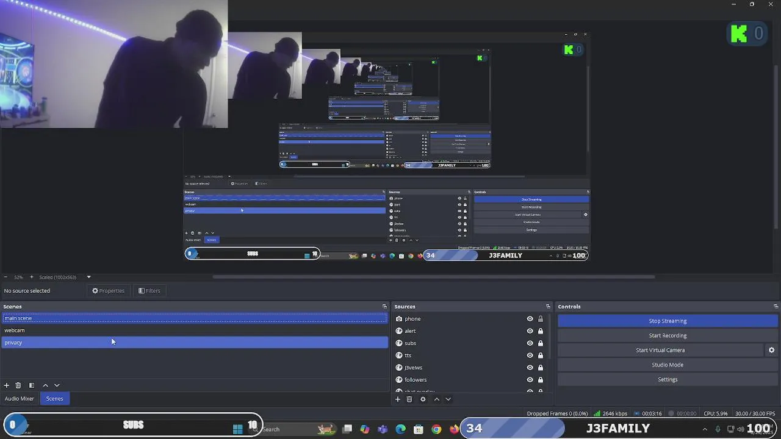The width and height of the screenshot is (781, 439).
Task: Click Stop Streaming button
Action: [x=668, y=321]
